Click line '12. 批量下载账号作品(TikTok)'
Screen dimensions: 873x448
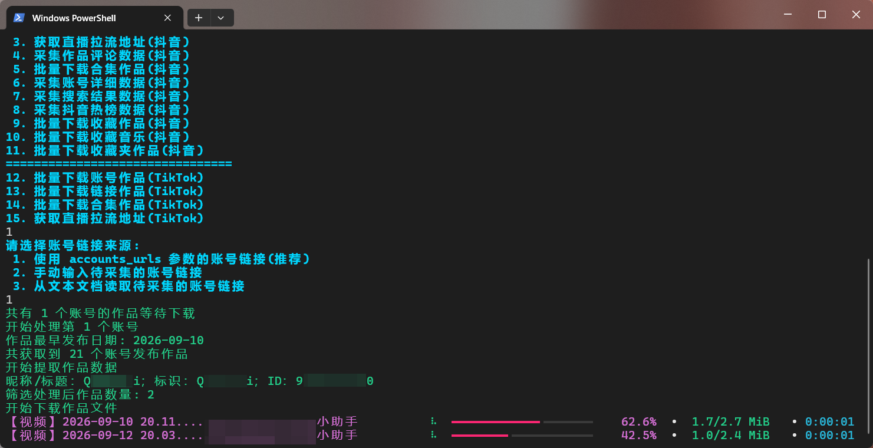pyautogui.click(x=105, y=177)
